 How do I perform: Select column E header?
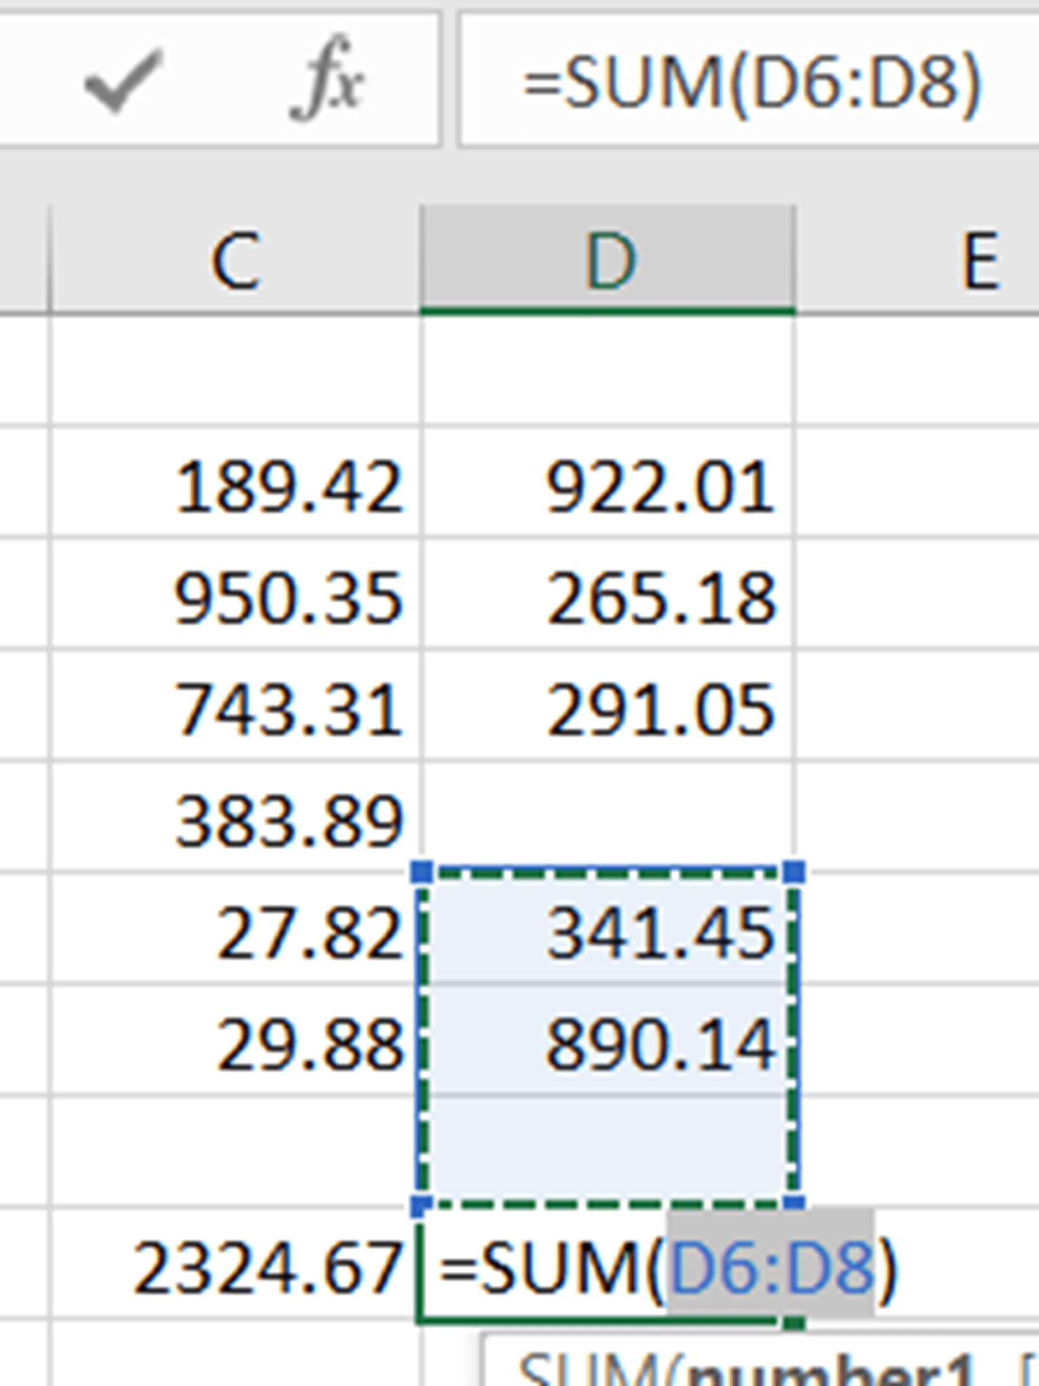(979, 261)
